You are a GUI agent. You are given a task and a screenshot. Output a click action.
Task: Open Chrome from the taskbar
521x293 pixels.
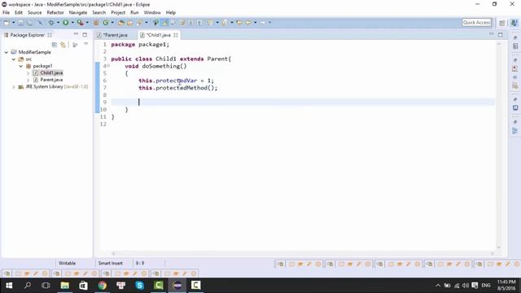[x=103, y=286]
